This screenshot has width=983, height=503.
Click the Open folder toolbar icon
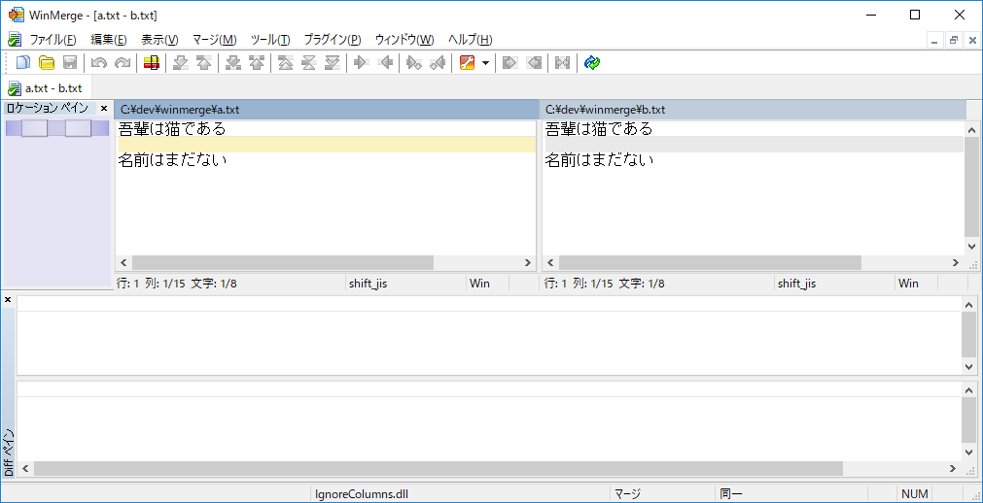[47, 63]
